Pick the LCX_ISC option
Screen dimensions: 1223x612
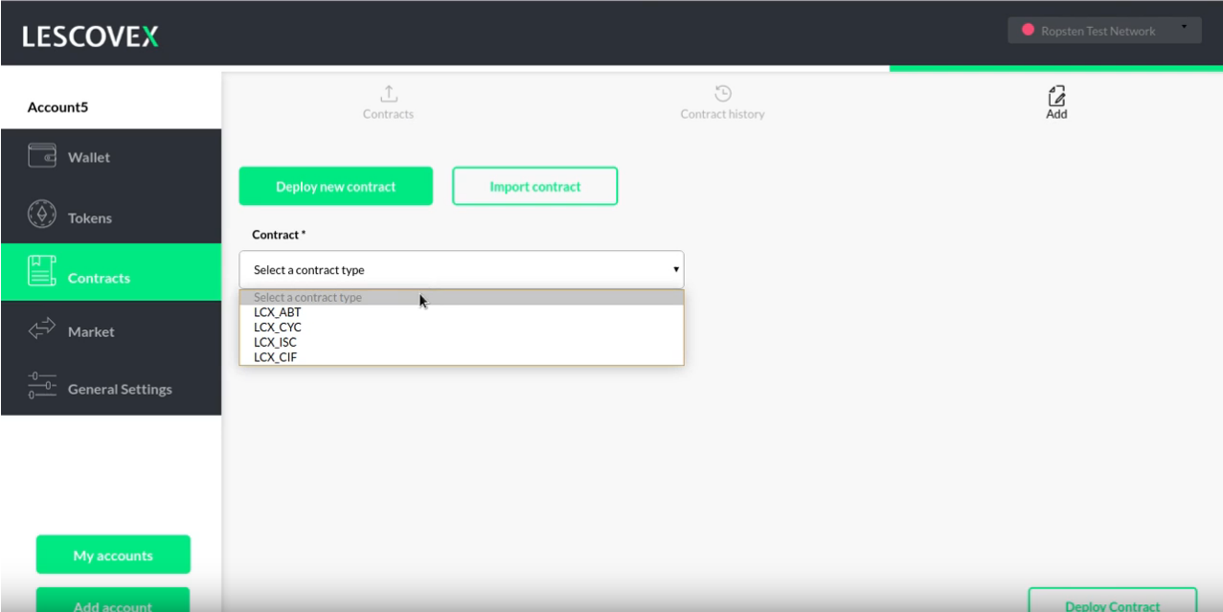[462, 342]
